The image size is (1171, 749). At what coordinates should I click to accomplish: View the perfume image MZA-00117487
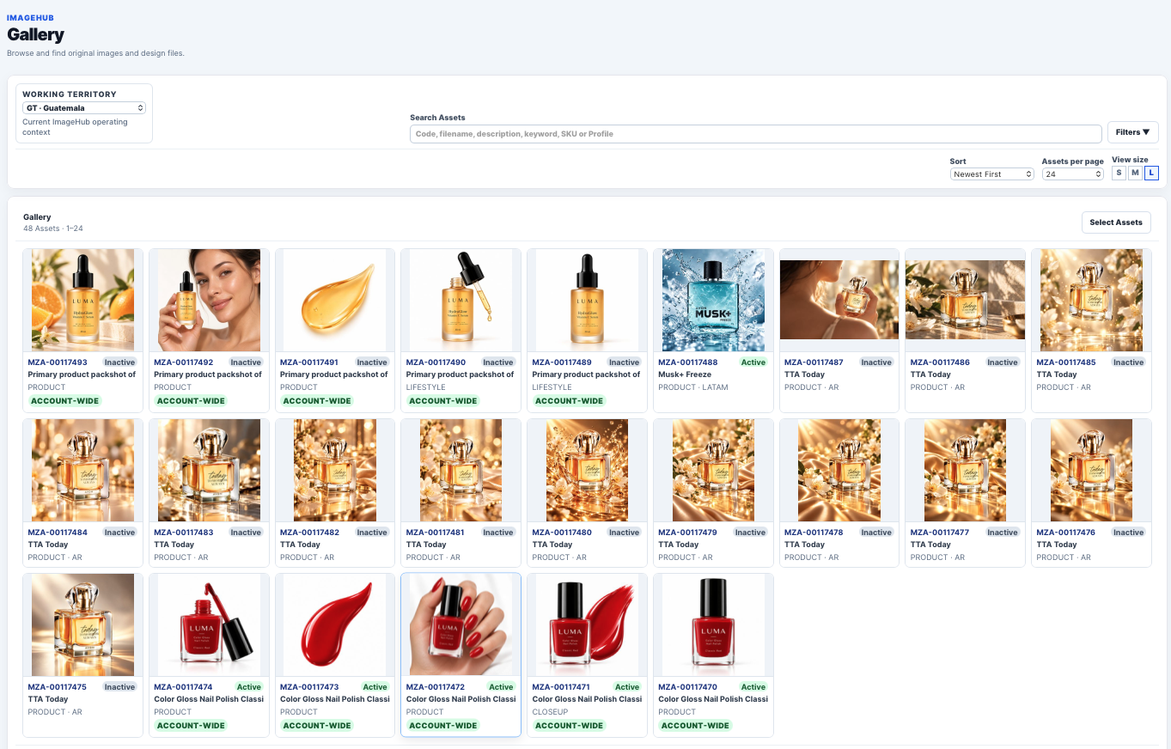pos(839,301)
